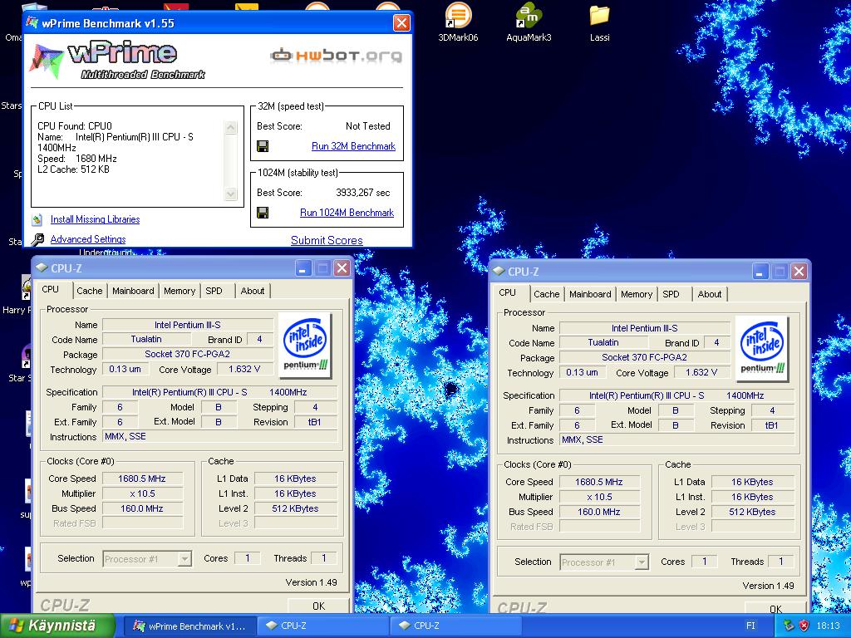Click the language indicator FI in system tray

750,626
